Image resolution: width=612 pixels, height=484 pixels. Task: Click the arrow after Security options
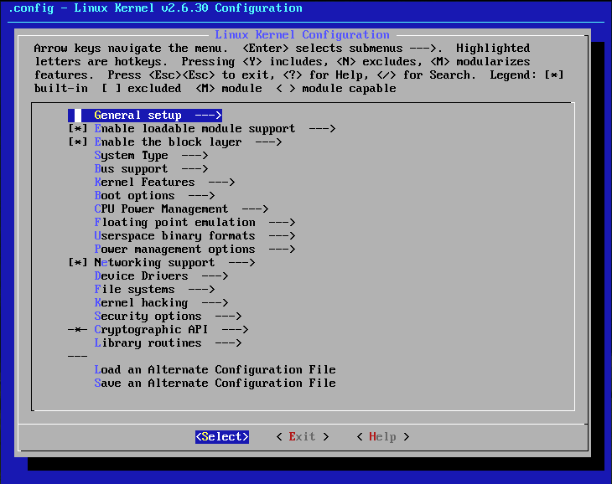[x=228, y=316]
